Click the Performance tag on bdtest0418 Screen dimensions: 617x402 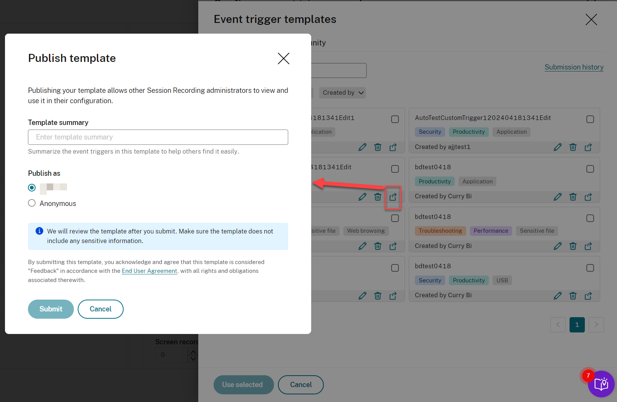[491, 231]
